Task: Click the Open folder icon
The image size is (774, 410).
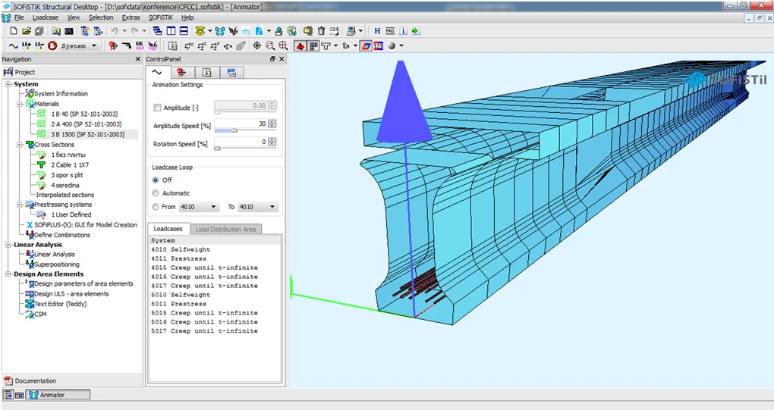Action: coord(26,31)
